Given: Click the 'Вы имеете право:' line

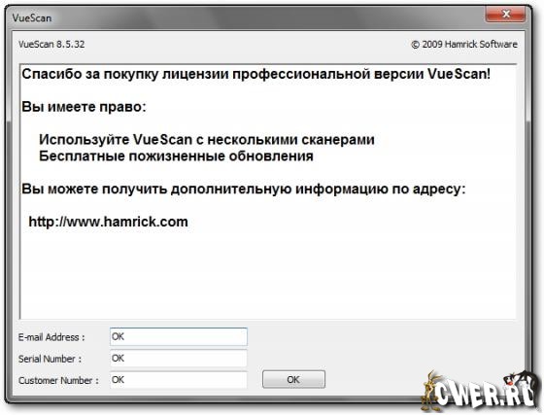Looking at the screenshot, I should coord(84,107).
